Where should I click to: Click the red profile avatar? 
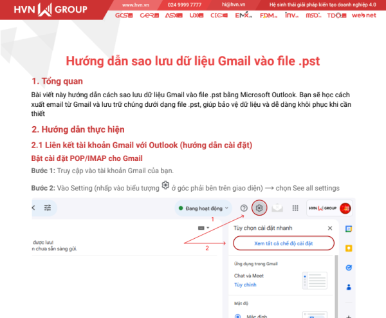click(345, 209)
